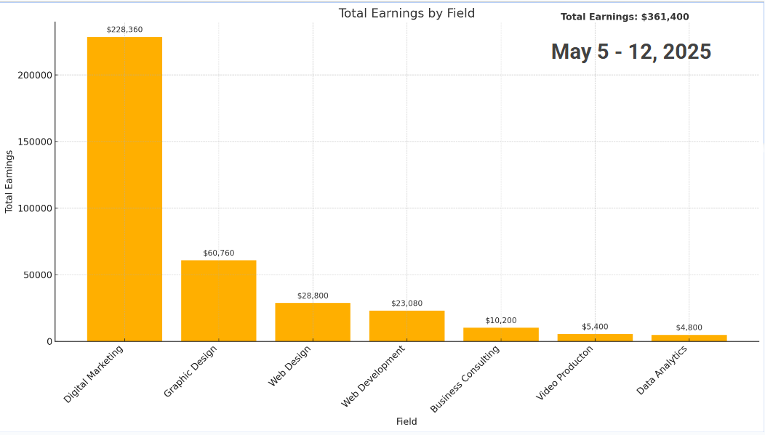Click the May 5 - 12, 2025 date heading
This screenshot has width=765, height=435.
click(631, 52)
